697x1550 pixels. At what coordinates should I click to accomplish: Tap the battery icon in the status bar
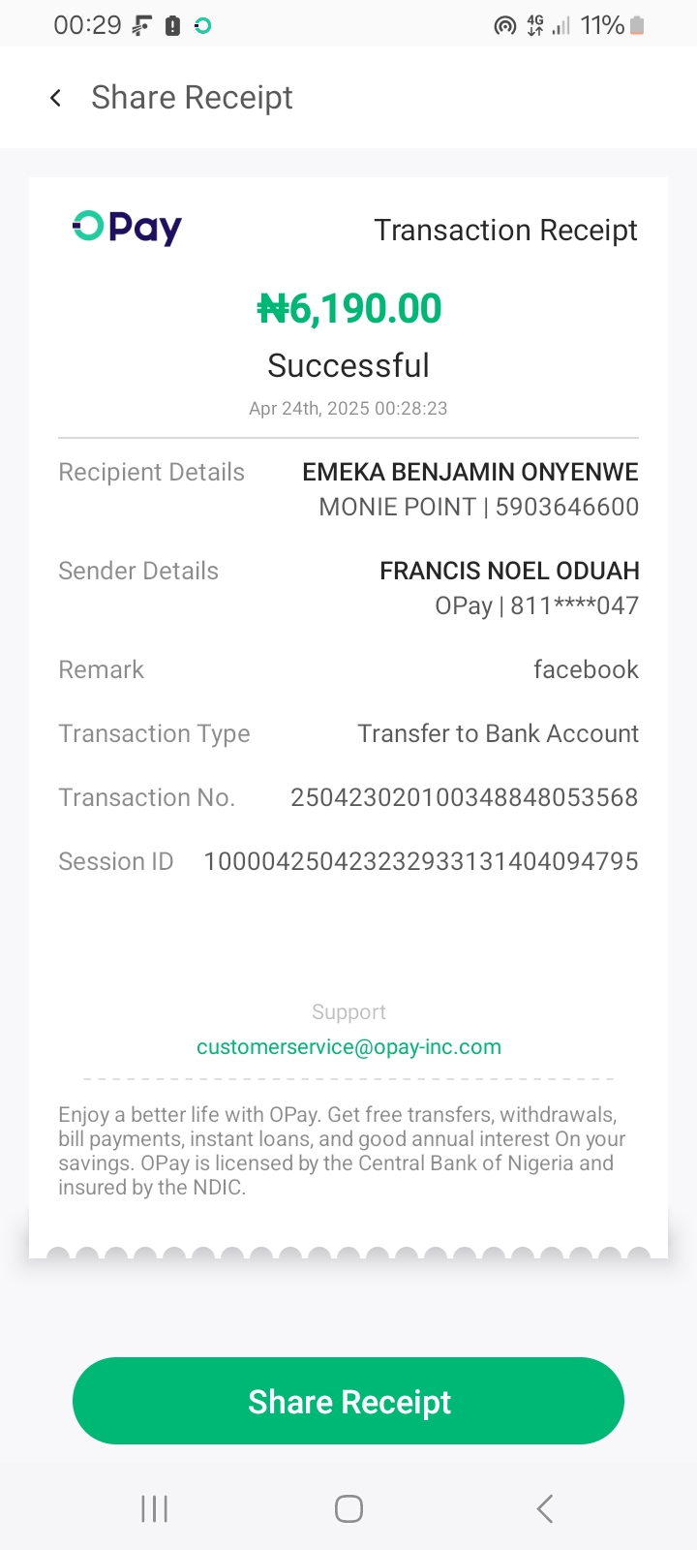[637, 26]
